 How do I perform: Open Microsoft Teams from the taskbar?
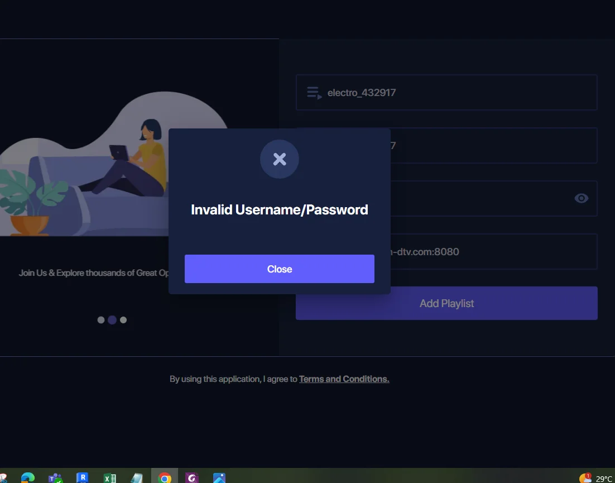(x=55, y=478)
